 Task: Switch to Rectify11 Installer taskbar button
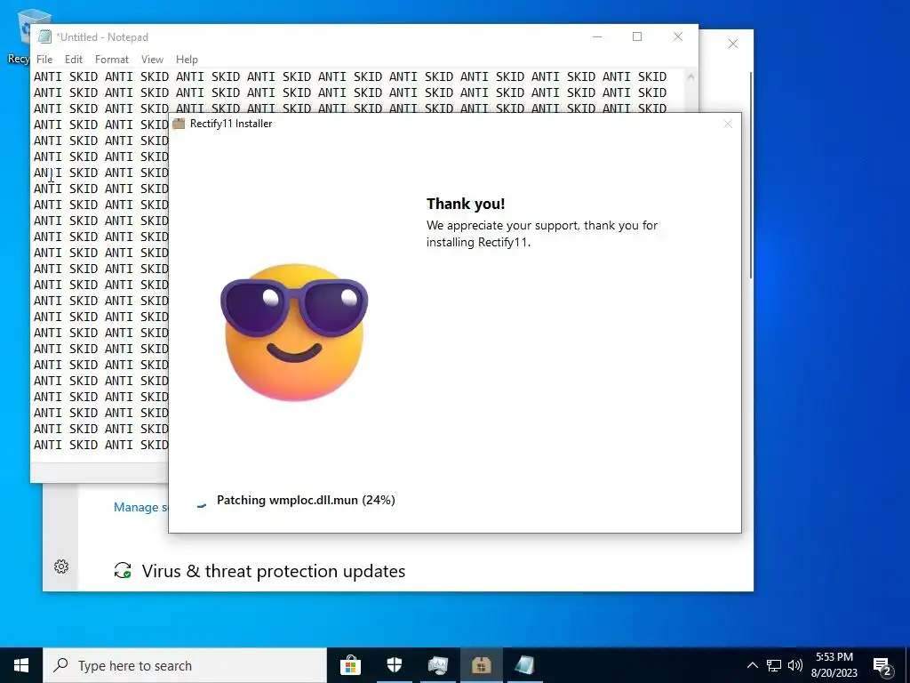[x=481, y=665]
